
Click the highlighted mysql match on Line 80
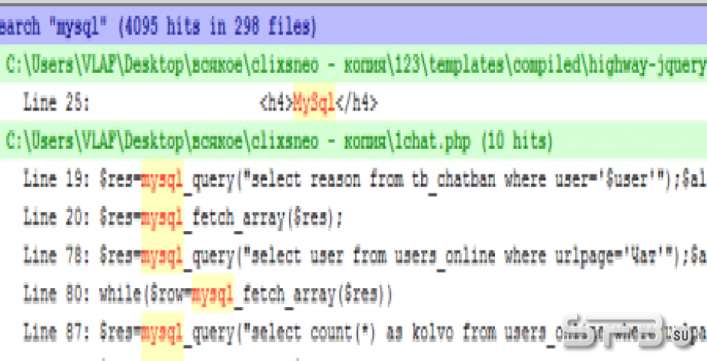213,293
